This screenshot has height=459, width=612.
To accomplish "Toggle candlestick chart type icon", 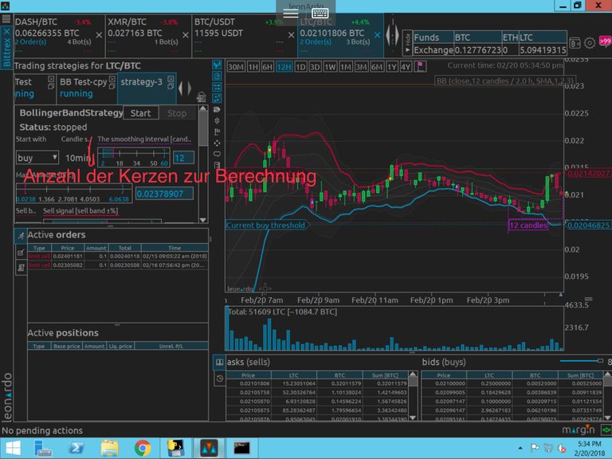I will point(217,65).
